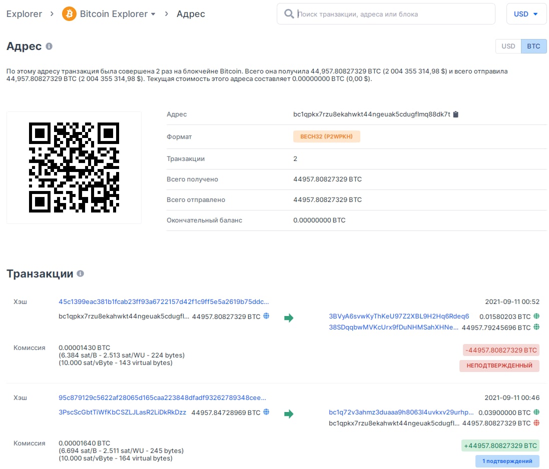Click Всего получено value 44957.80827329 BTC
549x469 pixels.
click(x=327, y=179)
